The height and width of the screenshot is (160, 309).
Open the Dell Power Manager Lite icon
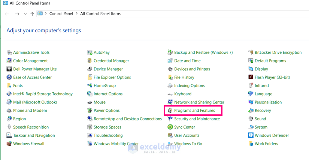coord(9,69)
